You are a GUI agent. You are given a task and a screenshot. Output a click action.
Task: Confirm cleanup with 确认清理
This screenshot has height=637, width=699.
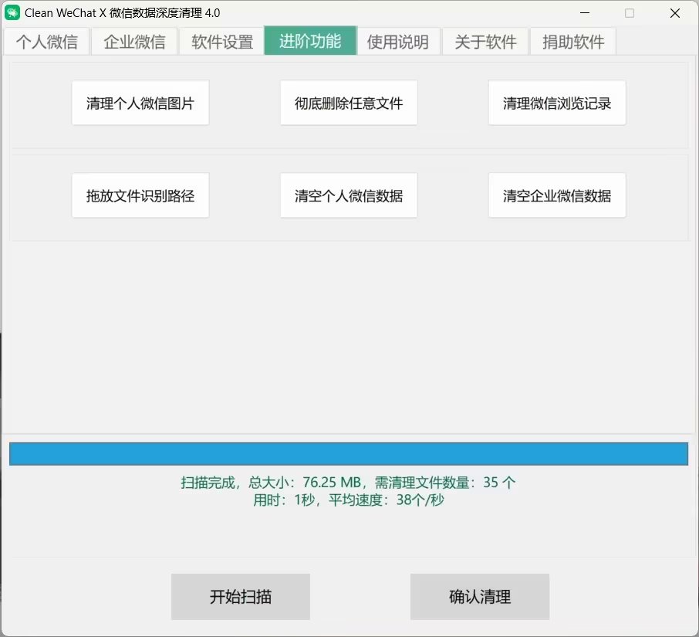480,597
